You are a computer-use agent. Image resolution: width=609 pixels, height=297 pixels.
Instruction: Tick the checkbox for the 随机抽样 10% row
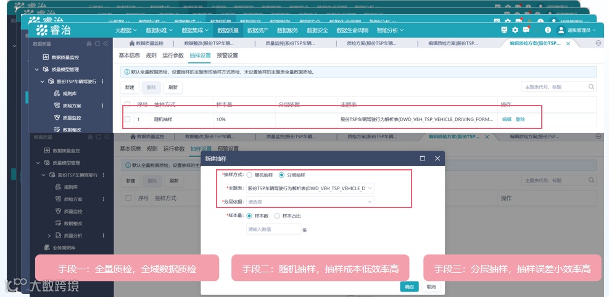point(127,119)
